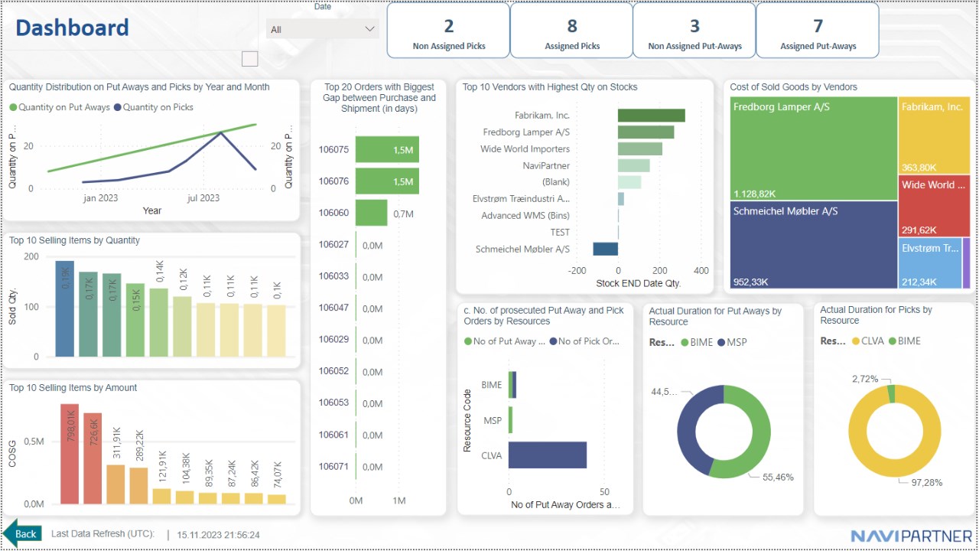The height and width of the screenshot is (551, 979).
Task: Click Wide World red treemap tile
Action: click(x=935, y=206)
